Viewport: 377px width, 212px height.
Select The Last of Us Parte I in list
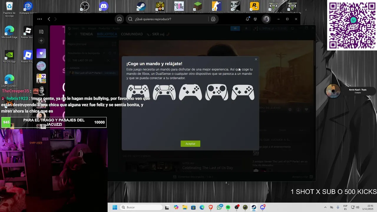click(91, 73)
